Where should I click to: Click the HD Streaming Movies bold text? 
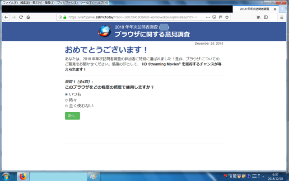point(161,64)
